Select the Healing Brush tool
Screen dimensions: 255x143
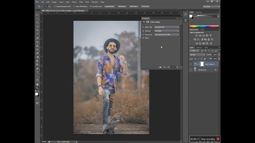click(x=37, y=38)
